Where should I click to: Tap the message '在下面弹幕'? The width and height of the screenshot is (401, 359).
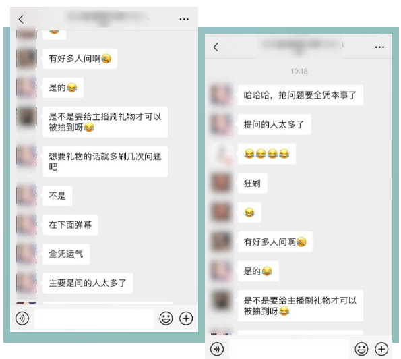coord(70,225)
